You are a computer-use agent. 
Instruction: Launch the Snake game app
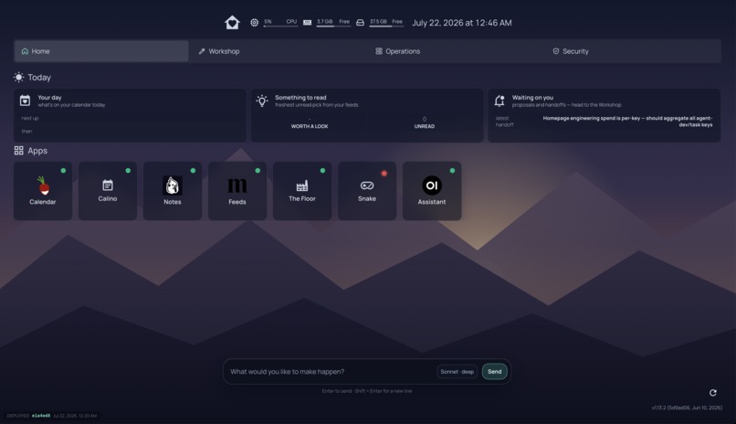[367, 191]
